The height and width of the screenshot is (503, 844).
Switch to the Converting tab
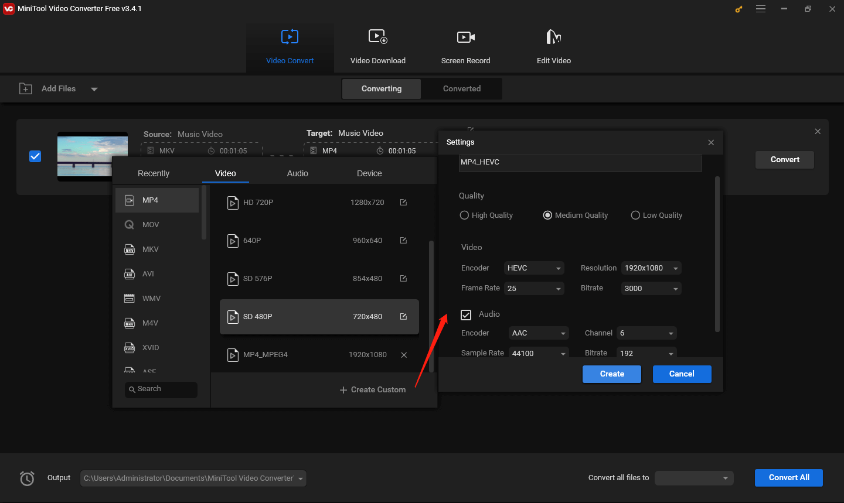click(x=382, y=89)
